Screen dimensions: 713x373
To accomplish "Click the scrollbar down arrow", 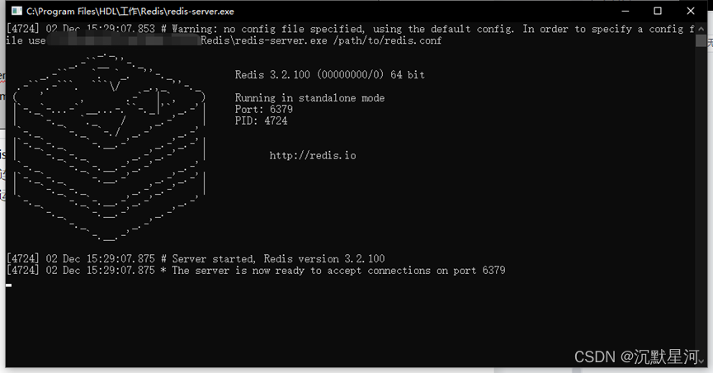I will click(x=701, y=361).
